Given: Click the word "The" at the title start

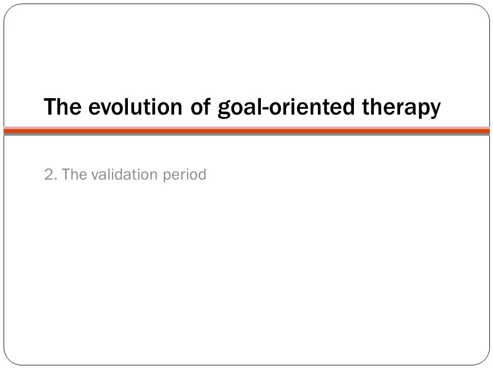Looking at the screenshot, I should click(63, 106).
